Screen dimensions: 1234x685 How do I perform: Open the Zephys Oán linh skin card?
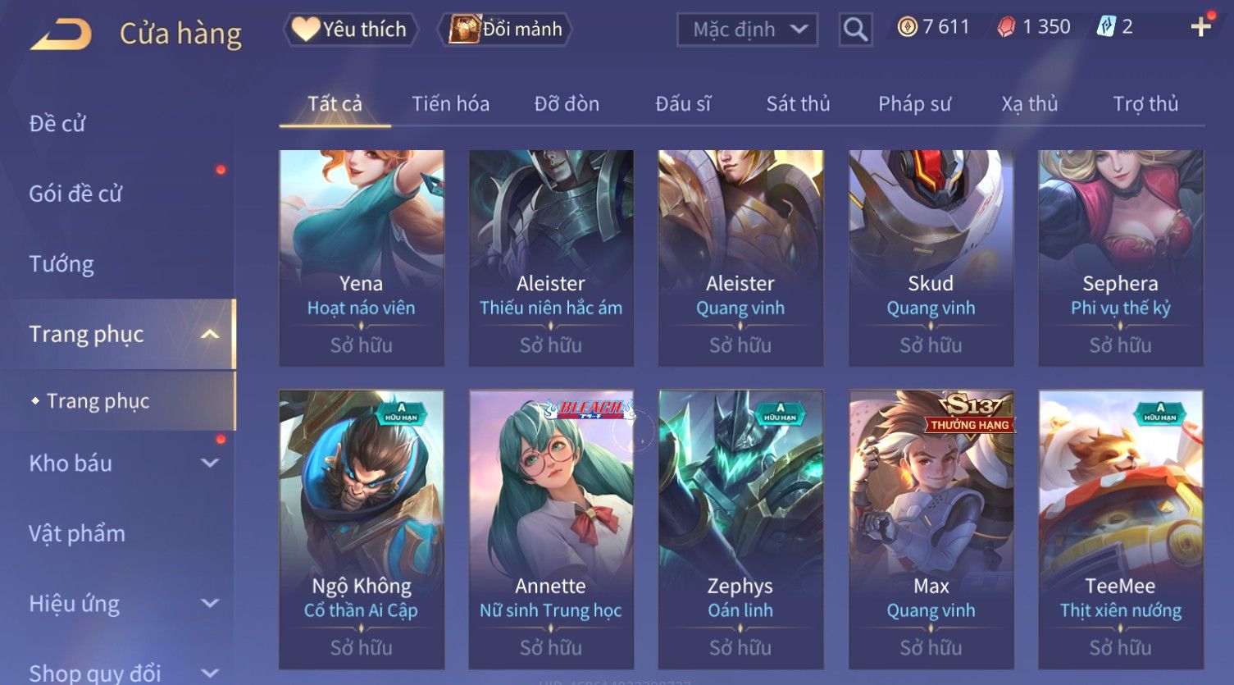coord(740,529)
